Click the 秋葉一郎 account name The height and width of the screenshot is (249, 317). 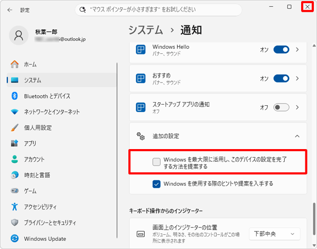(46, 32)
